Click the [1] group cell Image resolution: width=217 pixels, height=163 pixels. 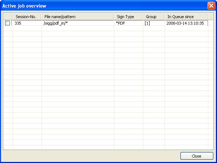coord(147,23)
